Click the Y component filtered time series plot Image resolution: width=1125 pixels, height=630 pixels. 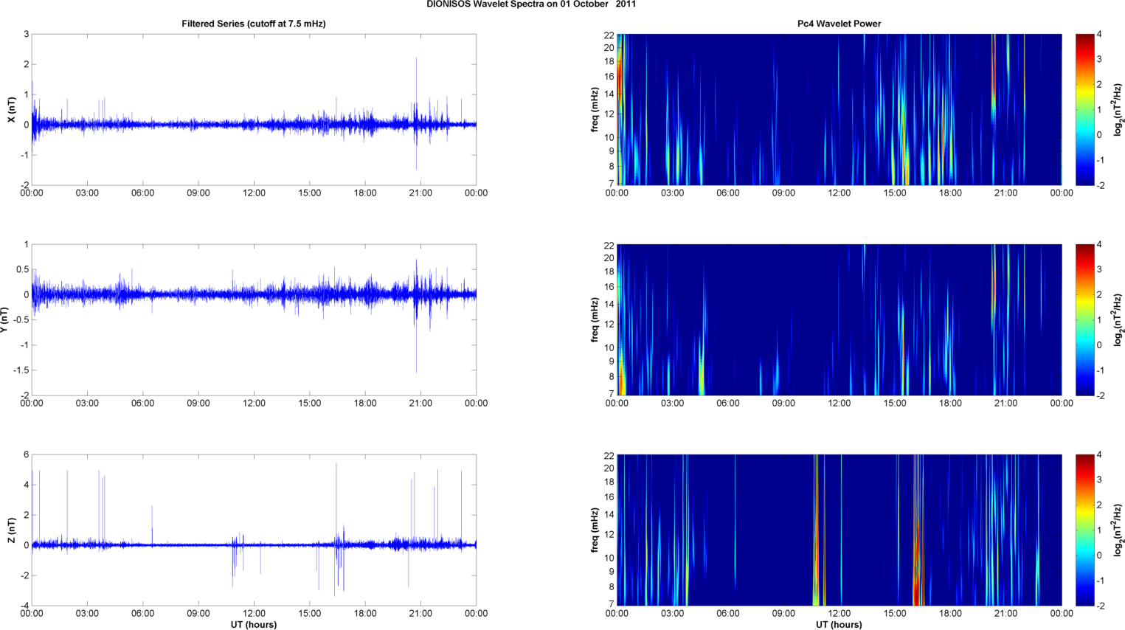[254, 319]
